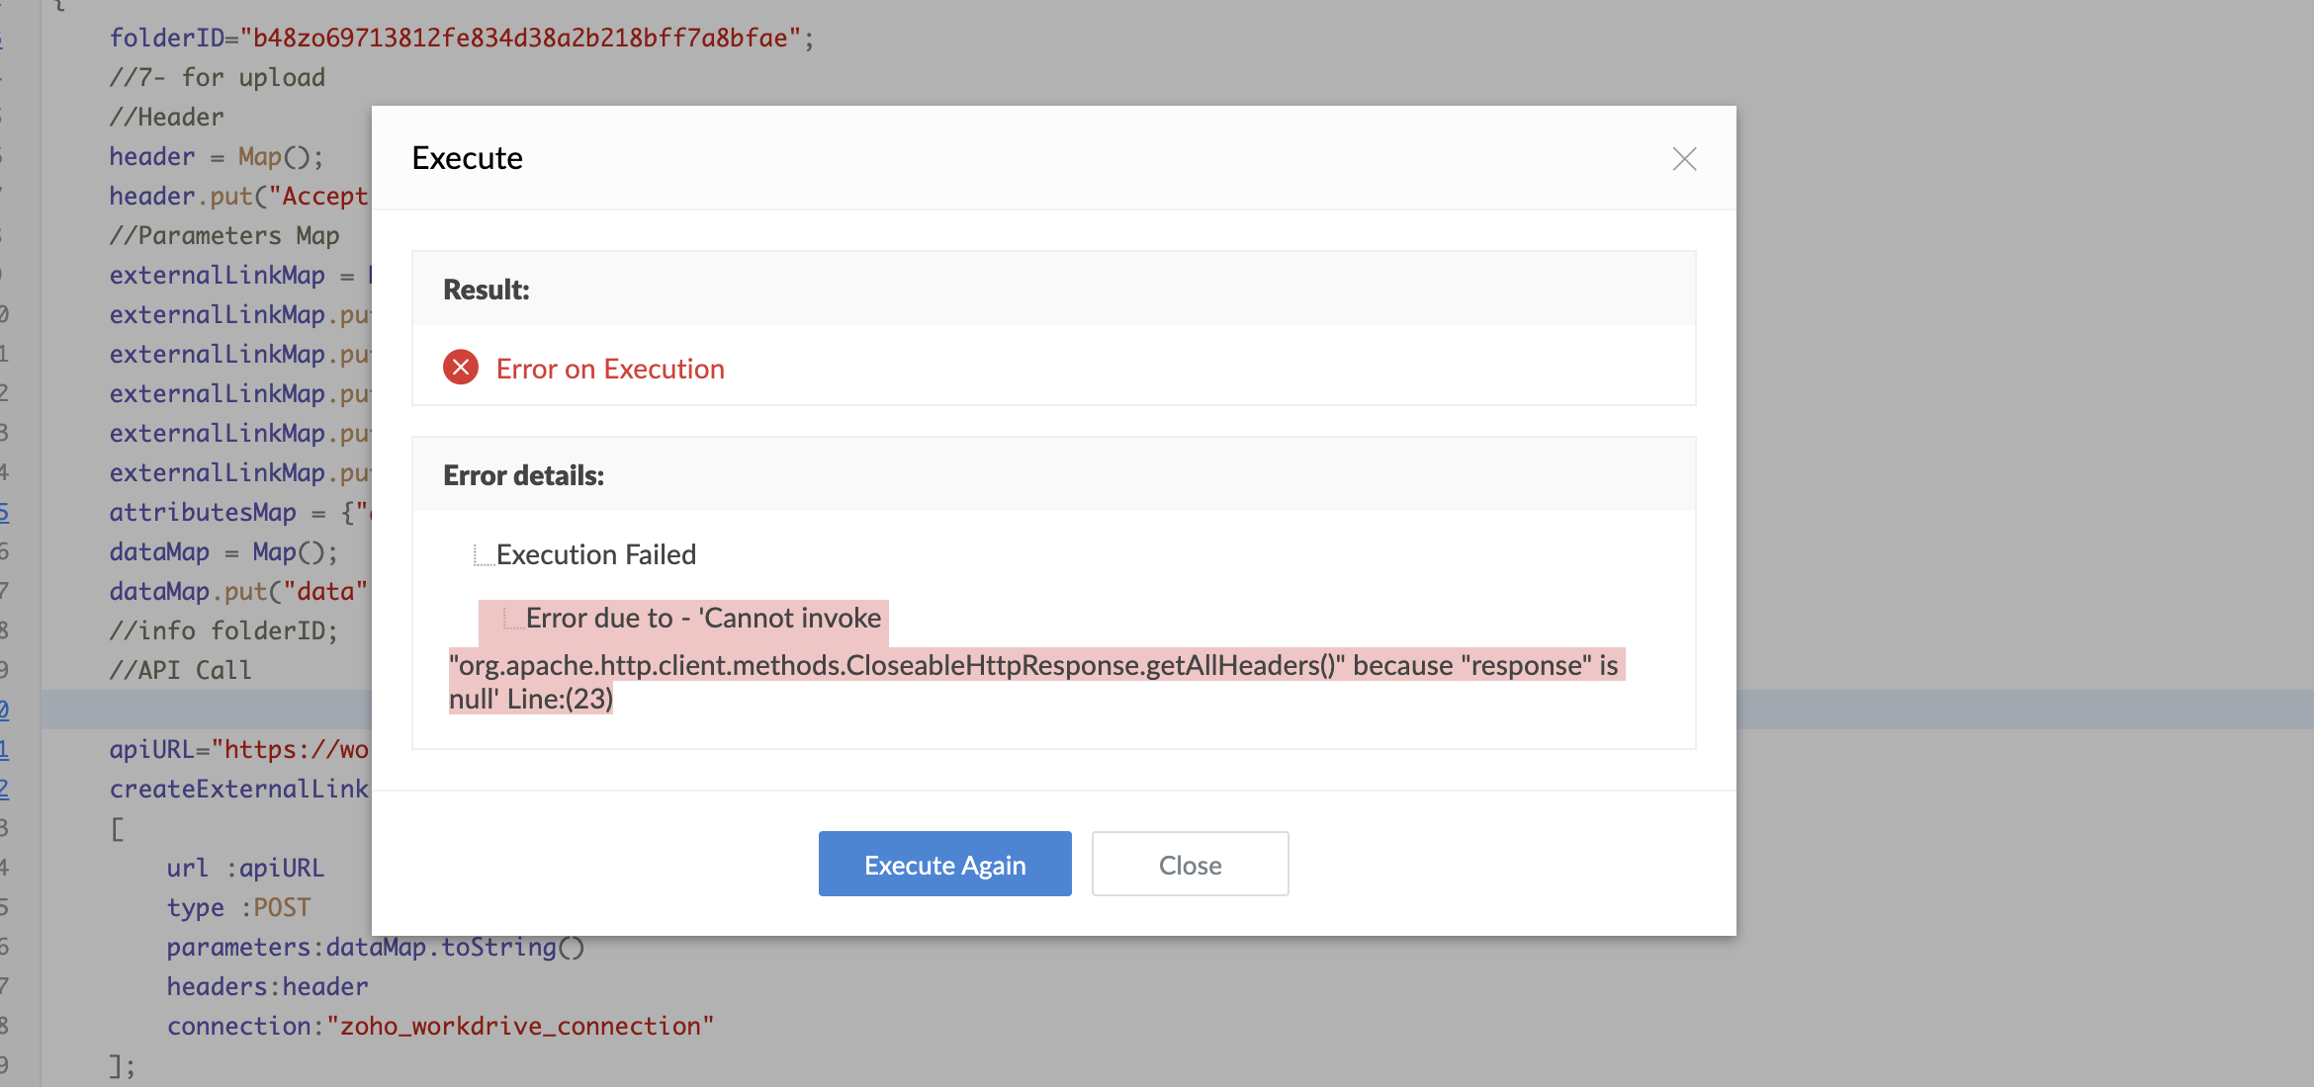Click the 'header = Map();' code line

(216, 157)
